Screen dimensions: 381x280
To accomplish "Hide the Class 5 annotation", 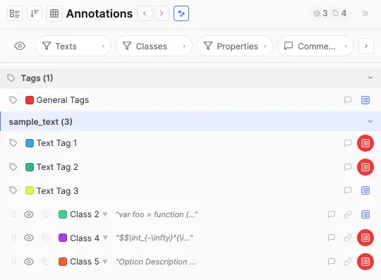I will (29, 262).
